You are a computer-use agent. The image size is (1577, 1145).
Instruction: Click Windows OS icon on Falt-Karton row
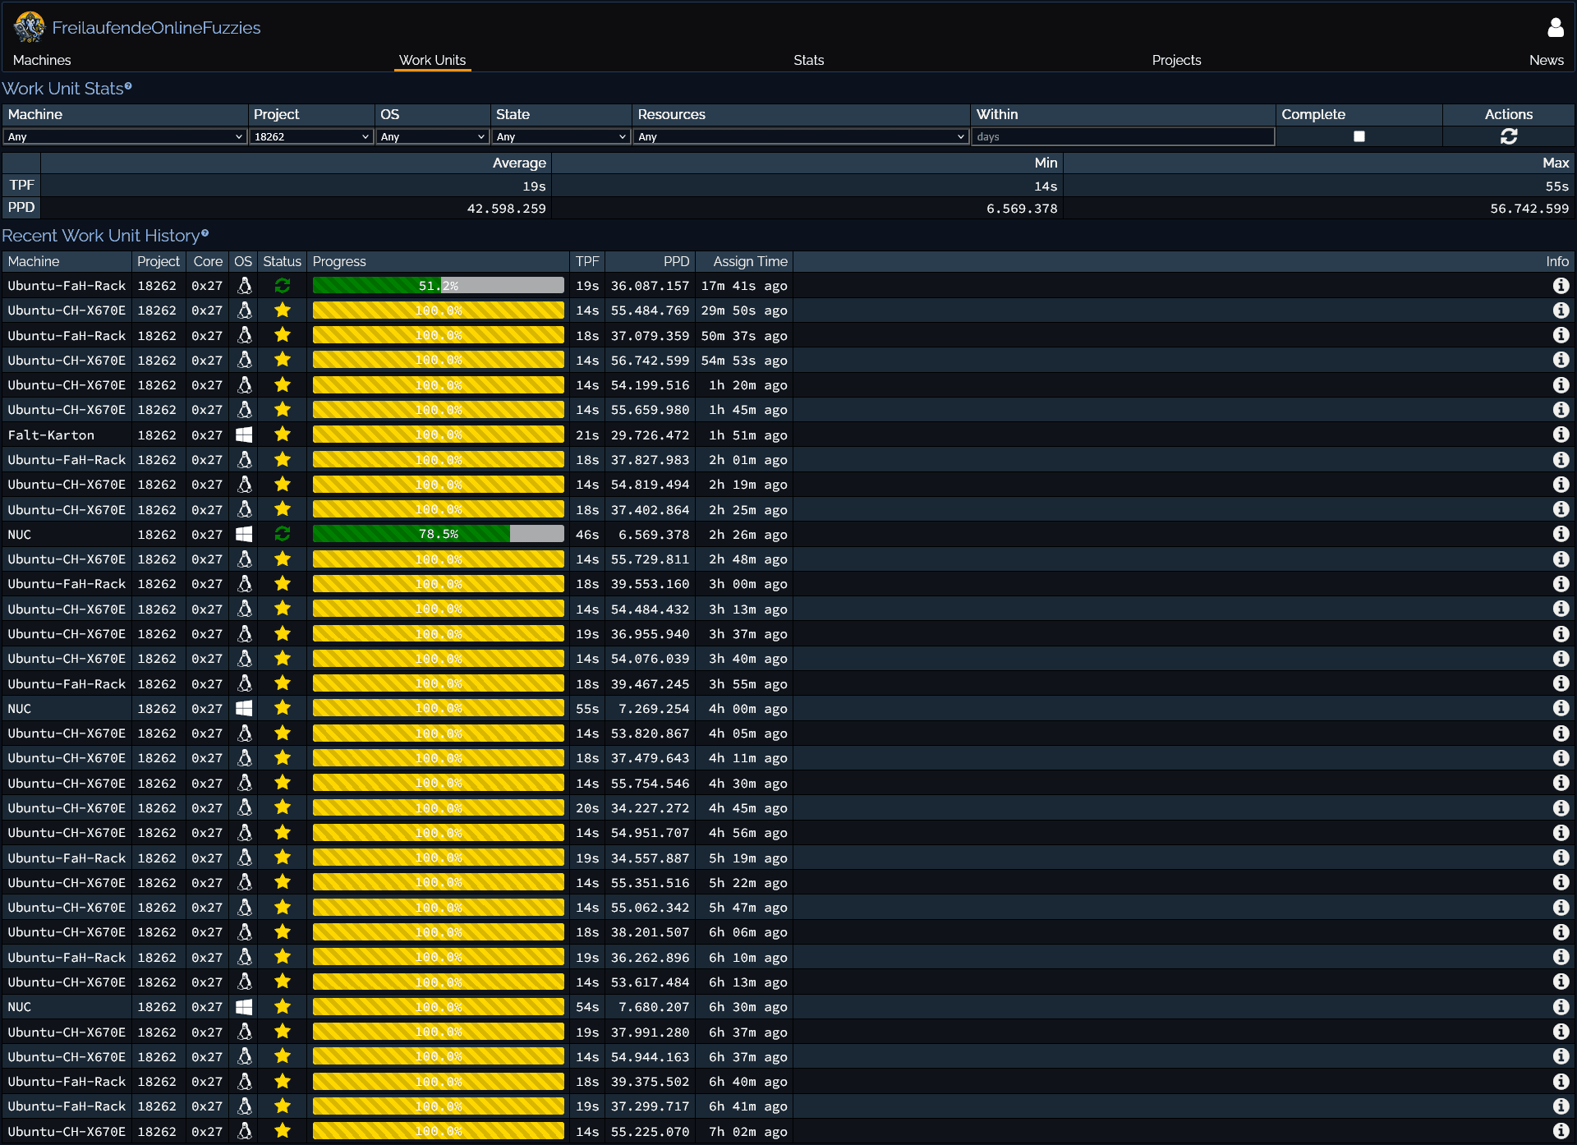point(244,435)
